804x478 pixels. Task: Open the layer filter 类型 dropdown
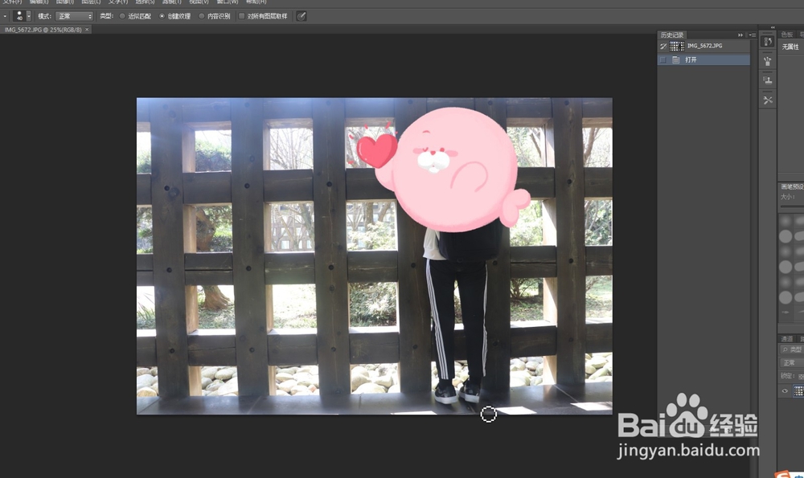pos(792,349)
